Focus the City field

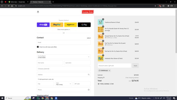45,84
